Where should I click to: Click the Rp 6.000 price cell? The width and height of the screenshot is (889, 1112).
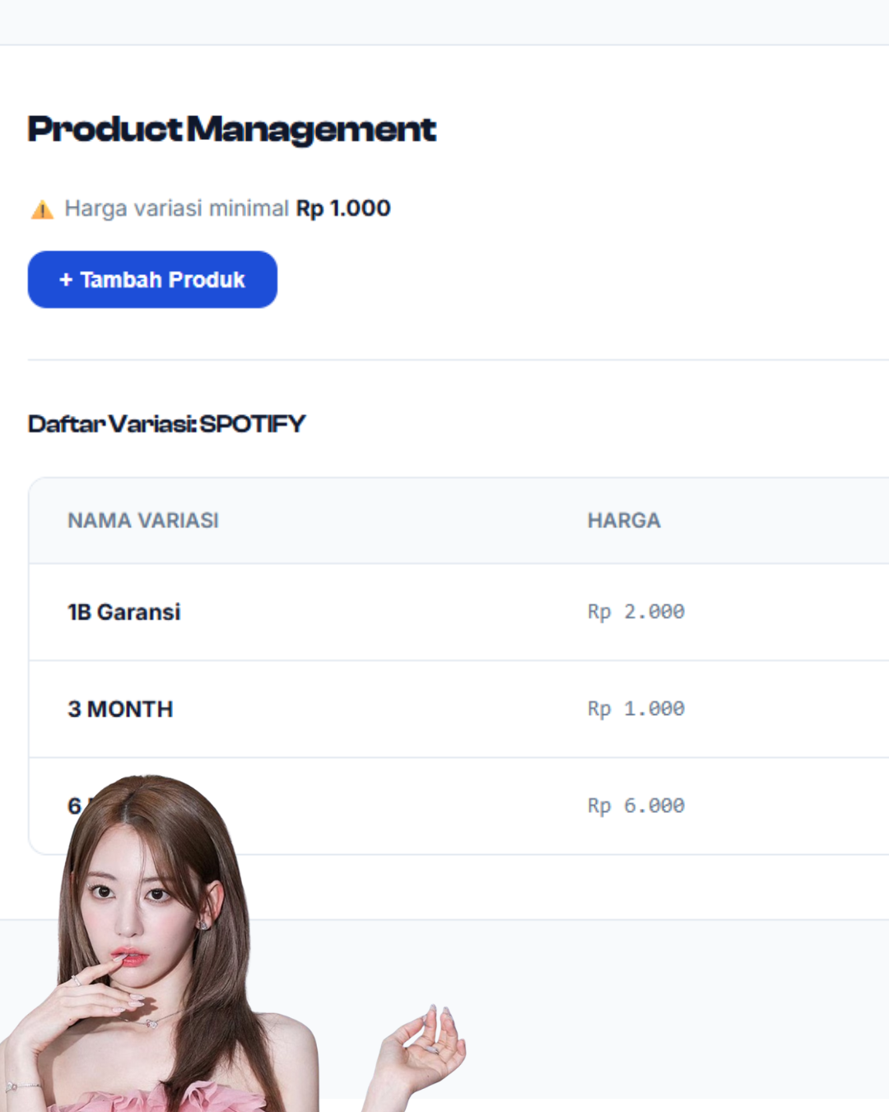click(636, 806)
